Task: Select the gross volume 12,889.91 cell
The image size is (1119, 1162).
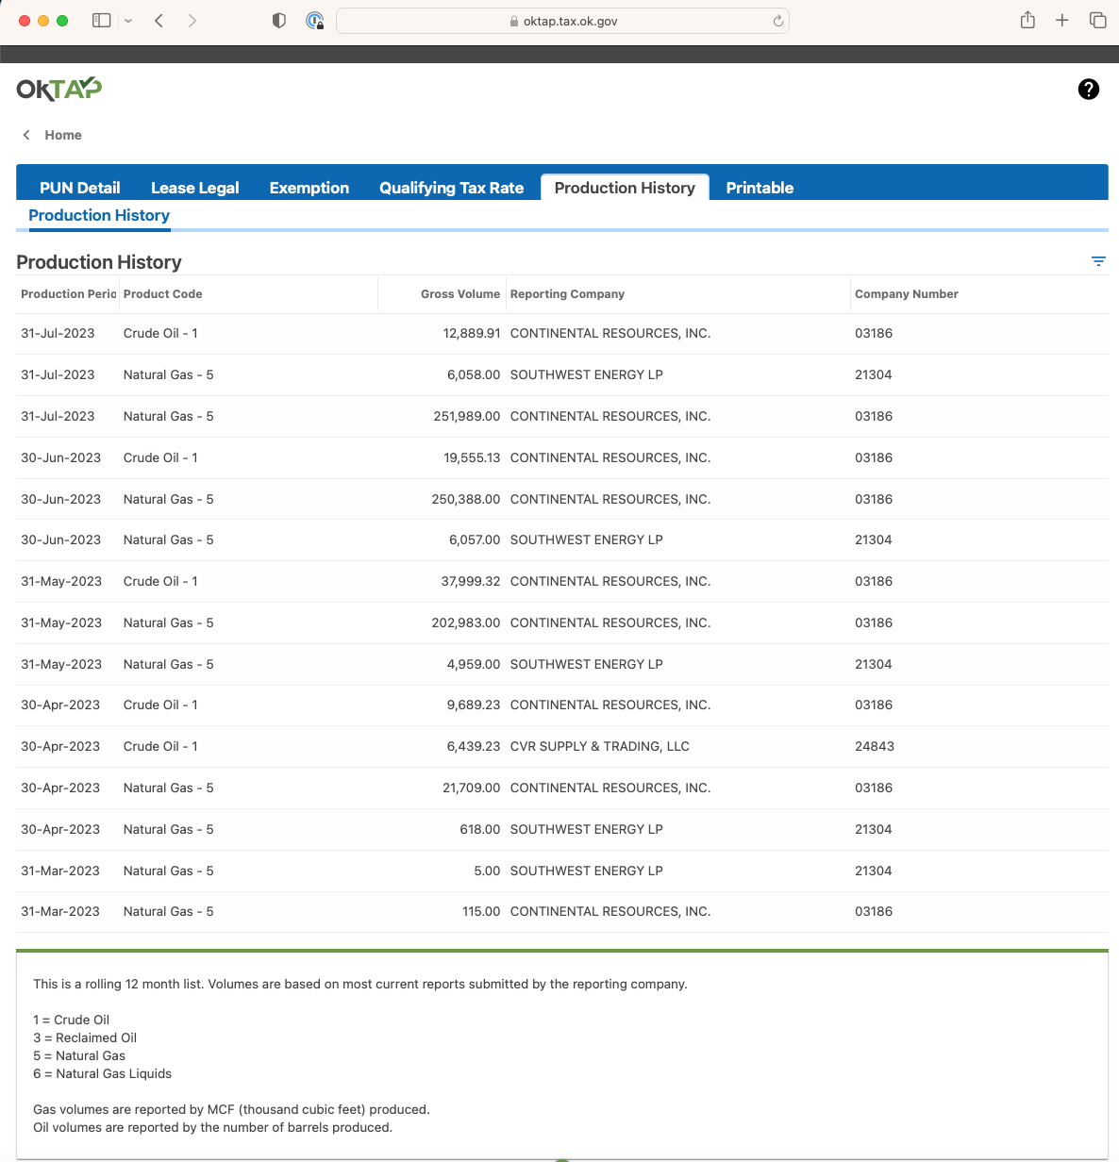Action: (472, 333)
